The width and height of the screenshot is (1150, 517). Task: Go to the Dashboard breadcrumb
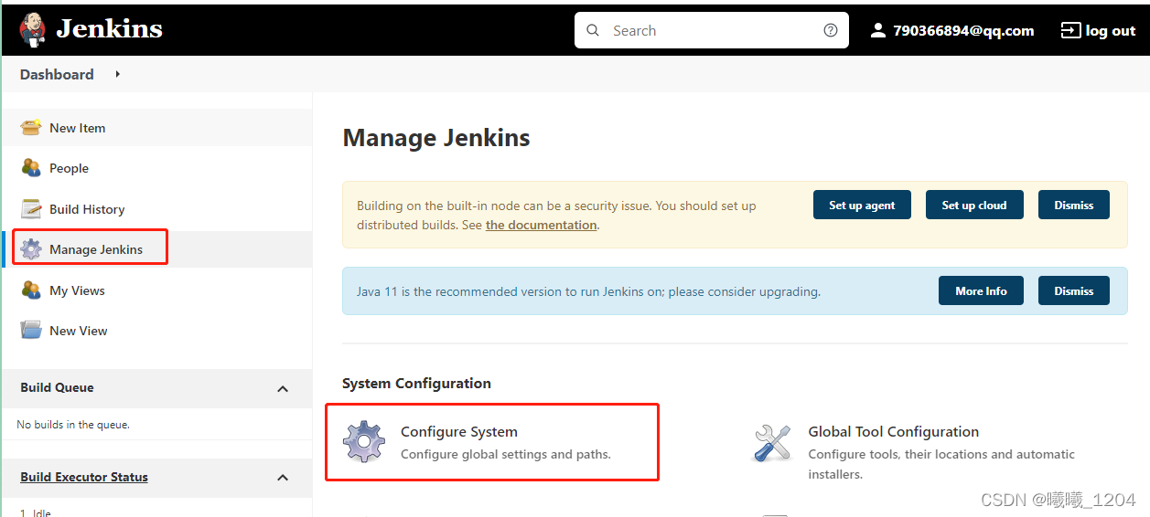[x=57, y=74]
